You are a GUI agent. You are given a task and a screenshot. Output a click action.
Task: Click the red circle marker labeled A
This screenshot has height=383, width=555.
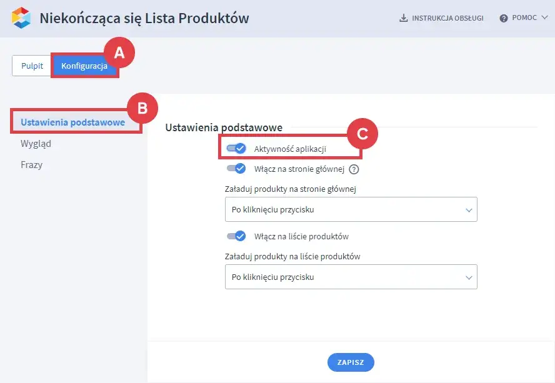click(x=120, y=53)
